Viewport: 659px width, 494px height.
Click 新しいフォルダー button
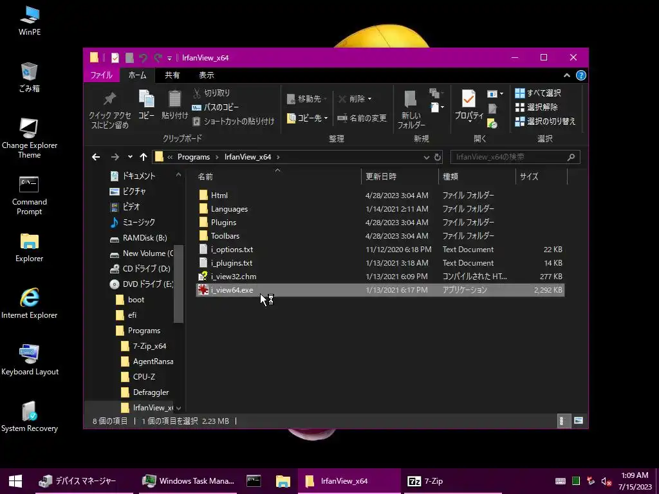point(411,109)
